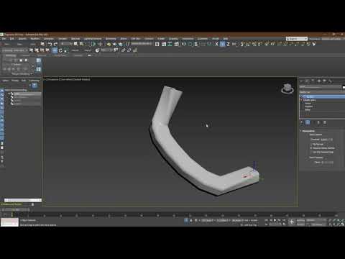Open the Motion tab of command panel
The image size is (345, 259).
[319, 81]
